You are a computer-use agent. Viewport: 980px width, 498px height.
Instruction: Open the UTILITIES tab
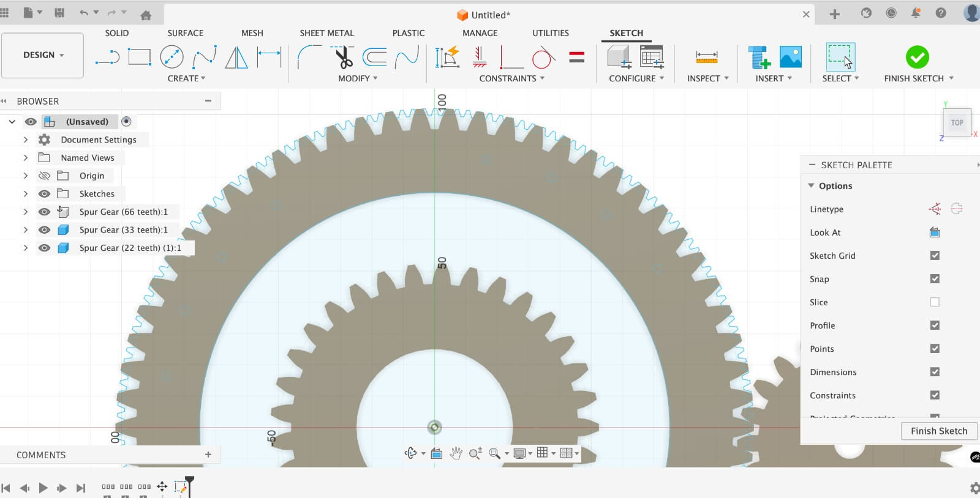550,33
